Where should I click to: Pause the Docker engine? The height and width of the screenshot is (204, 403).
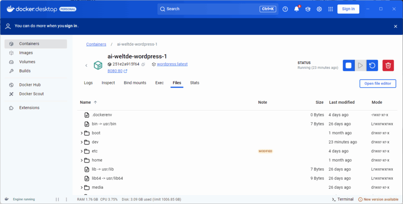tap(57, 200)
